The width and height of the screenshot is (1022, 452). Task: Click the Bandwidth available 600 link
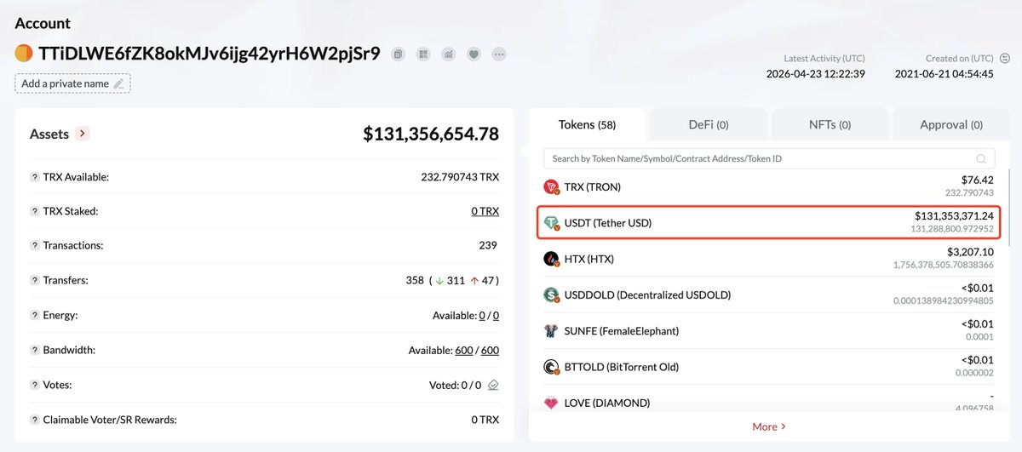(466, 350)
